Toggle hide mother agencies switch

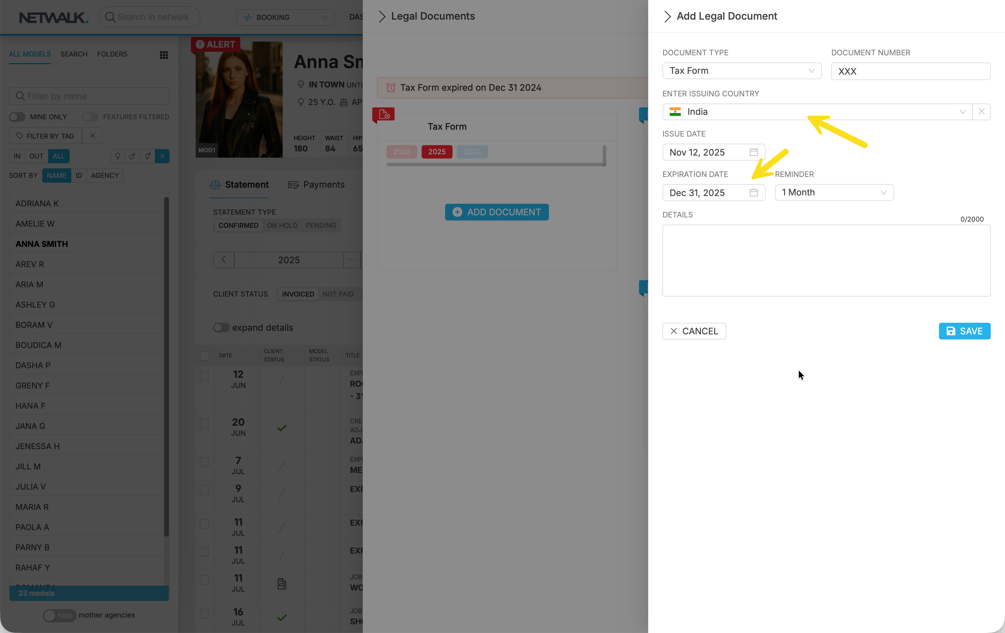point(59,615)
